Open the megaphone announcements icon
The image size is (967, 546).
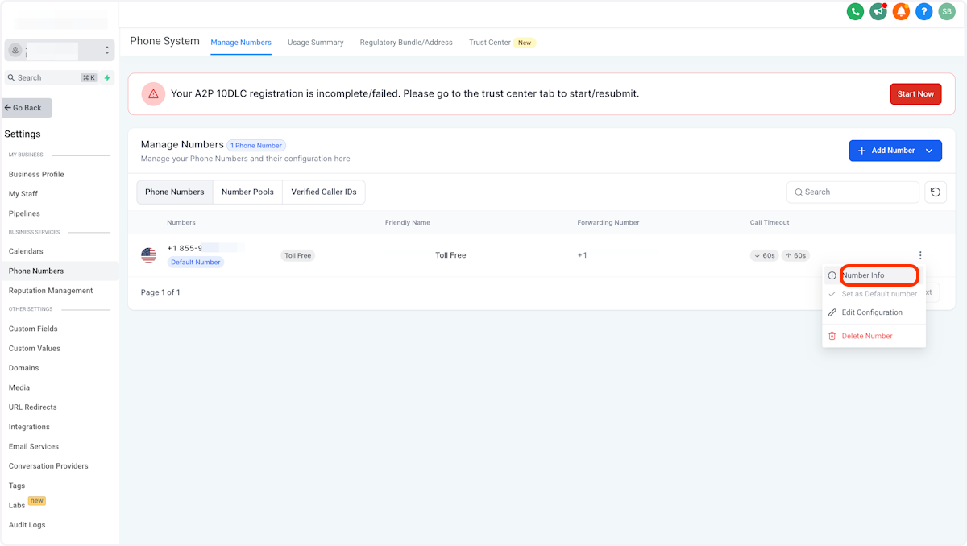coord(878,11)
